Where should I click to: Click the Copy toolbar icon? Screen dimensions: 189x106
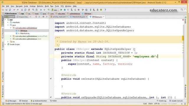pyautogui.click(x=25, y=10)
